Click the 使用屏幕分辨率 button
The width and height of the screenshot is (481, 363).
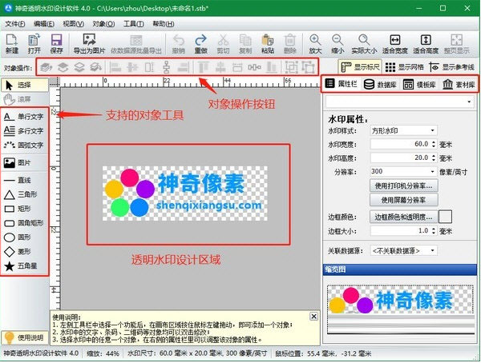(404, 198)
